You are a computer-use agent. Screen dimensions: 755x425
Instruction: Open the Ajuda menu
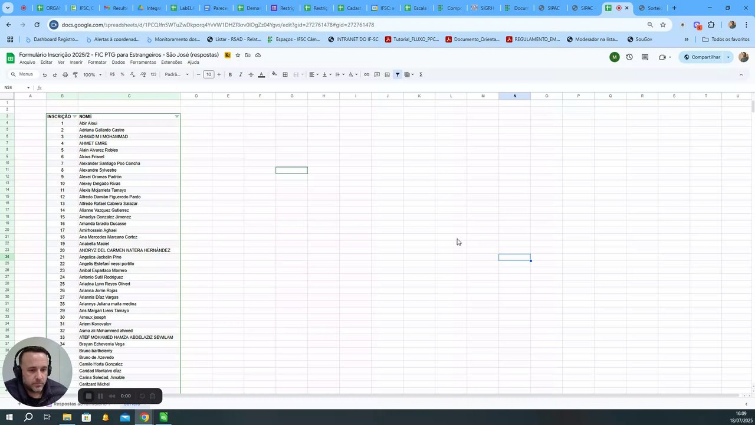pyautogui.click(x=193, y=62)
